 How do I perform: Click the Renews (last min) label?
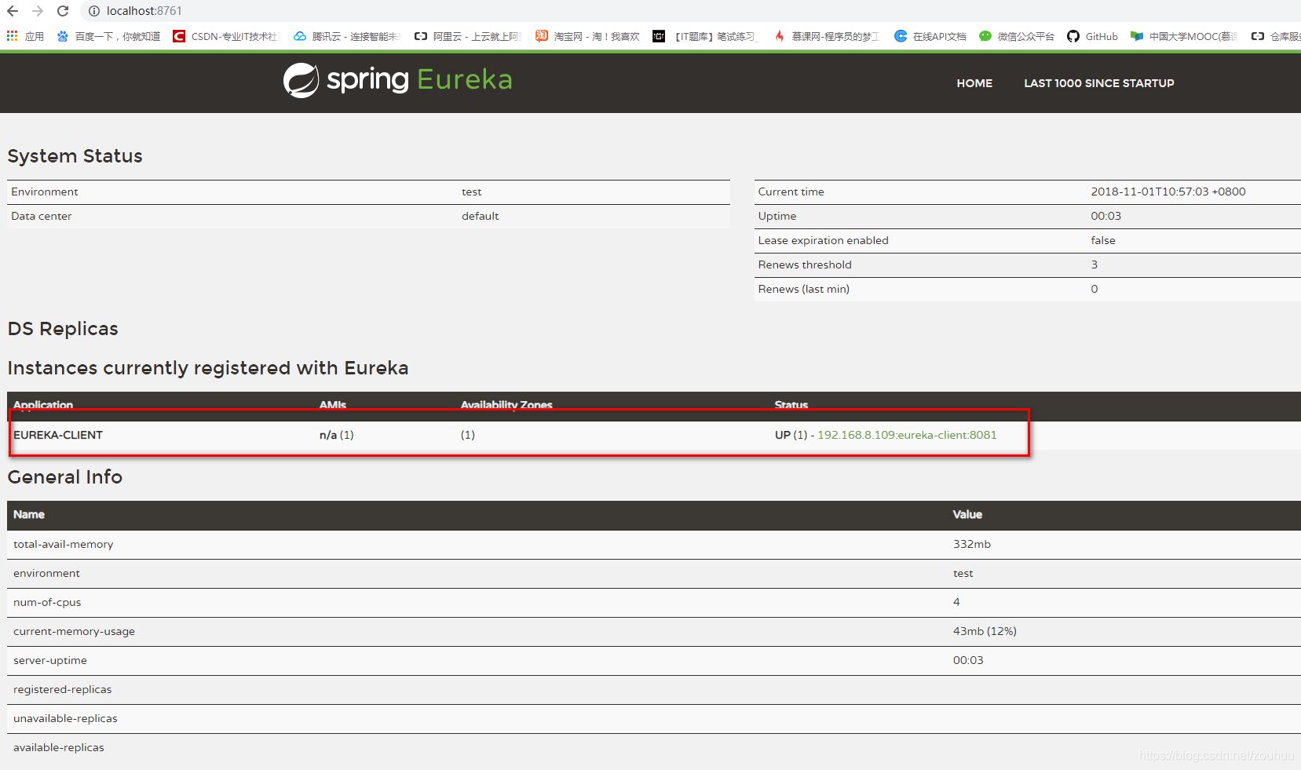tap(804, 289)
